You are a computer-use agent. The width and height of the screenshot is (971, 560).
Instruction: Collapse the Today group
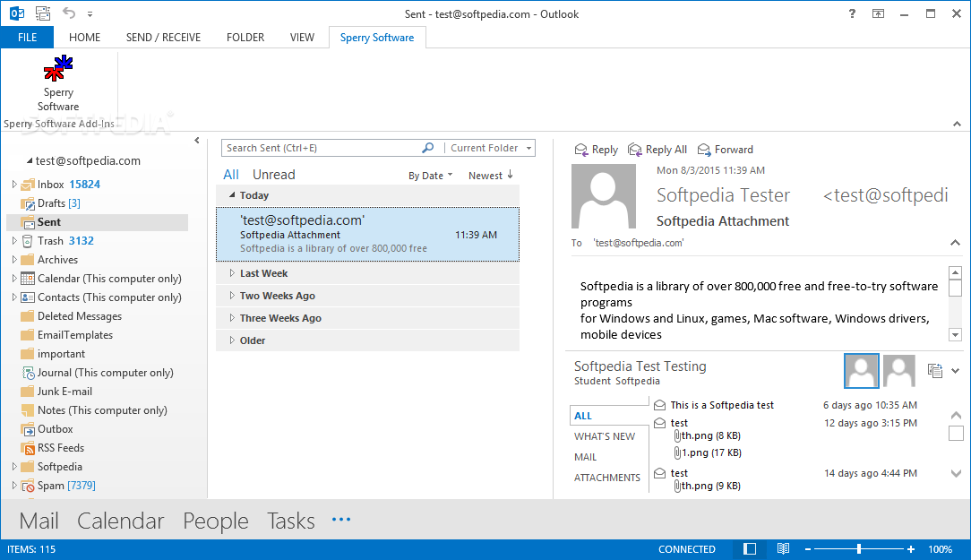(232, 195)
